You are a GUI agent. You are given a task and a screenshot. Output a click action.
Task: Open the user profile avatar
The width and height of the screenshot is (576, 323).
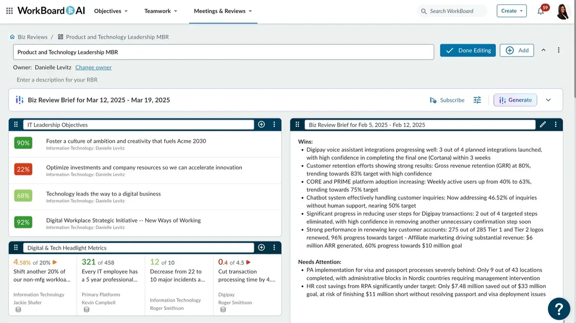[563, 11]
